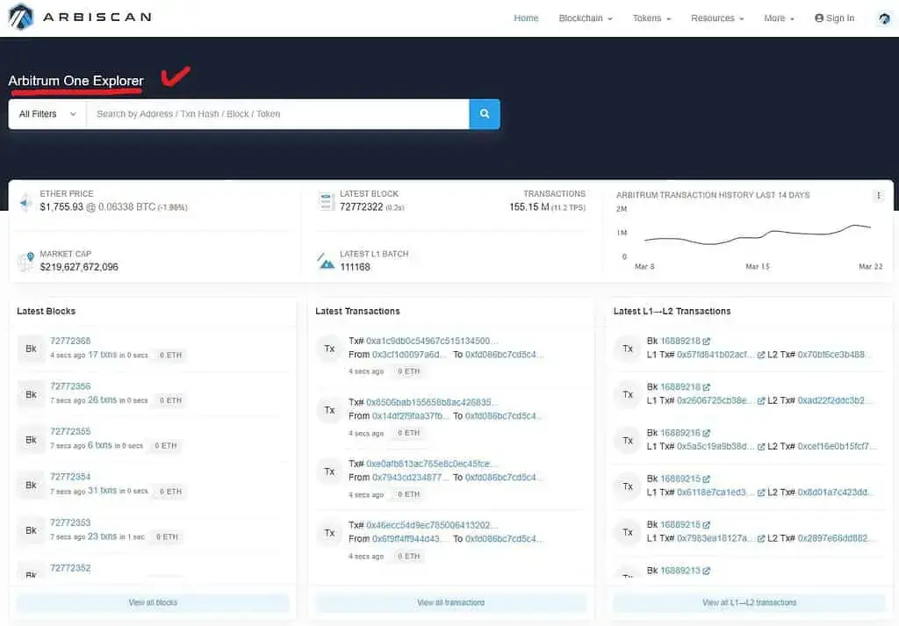Open external link icon next to L1 Tx 0x5a5c19a9b38d
Image resolution: width=899 pixels, height=626 pixels.
coord(761,447)
